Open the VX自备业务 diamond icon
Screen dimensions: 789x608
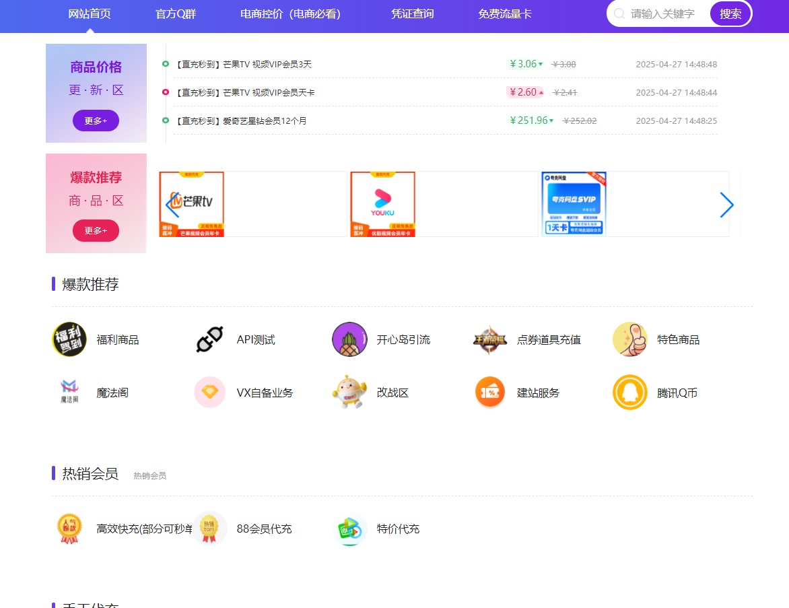(x=209, y=393)
